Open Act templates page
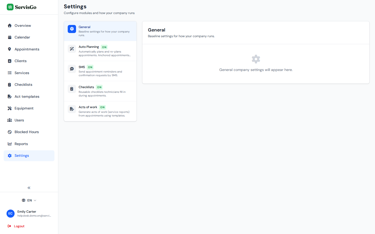Image resolution: width=375 pixels, height=234 pixels. [29, 96]
